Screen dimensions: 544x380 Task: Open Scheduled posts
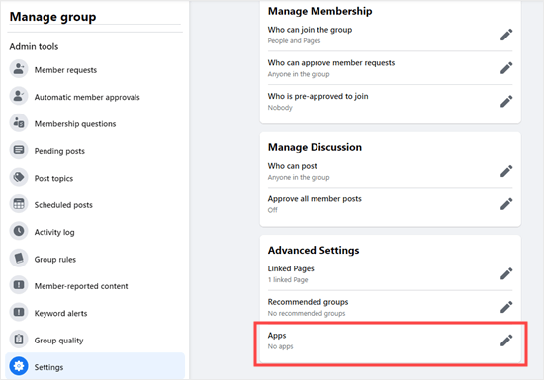click(x=95, y=204)
